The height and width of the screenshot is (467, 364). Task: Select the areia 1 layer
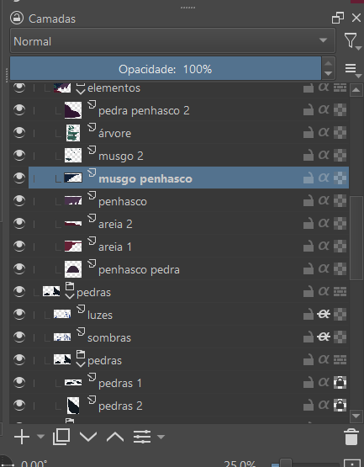188,246
